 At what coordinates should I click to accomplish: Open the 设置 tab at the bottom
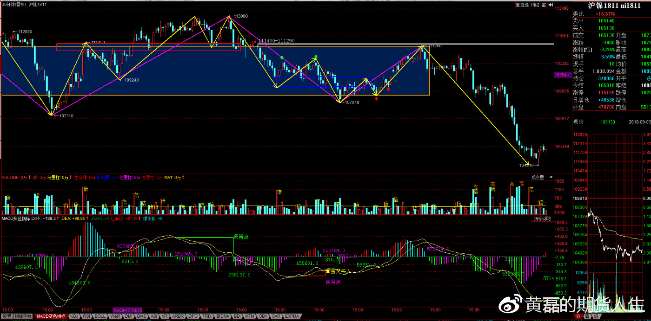tap(7, 316)
